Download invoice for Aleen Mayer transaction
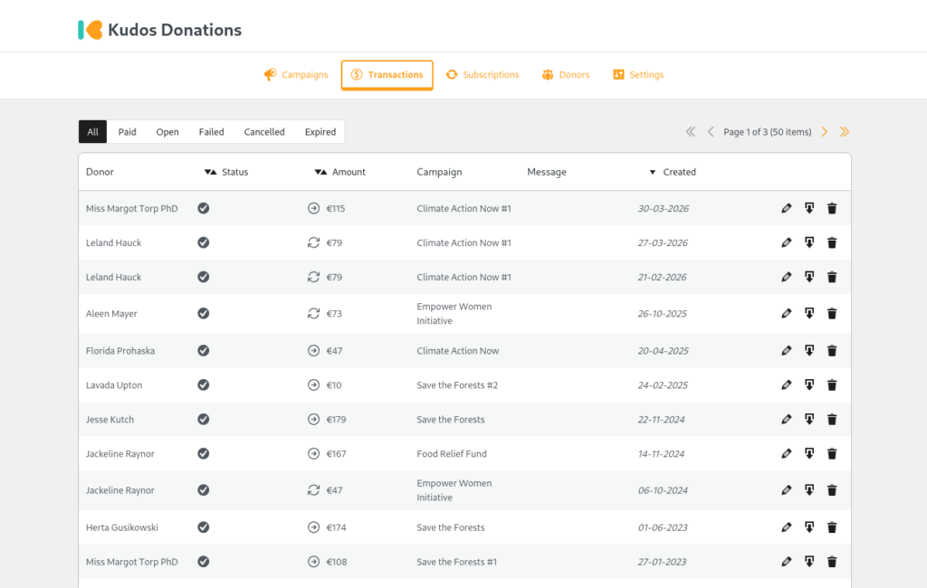This screenshot has height=588, width=927. pos(809,314)
